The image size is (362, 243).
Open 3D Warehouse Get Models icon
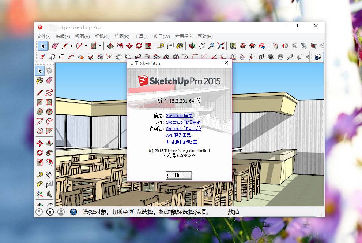[x=243, y=46]
